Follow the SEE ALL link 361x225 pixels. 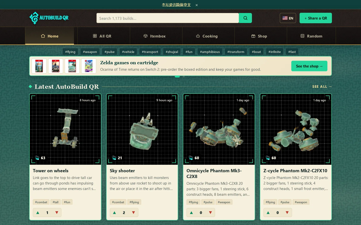pos(322,86)
